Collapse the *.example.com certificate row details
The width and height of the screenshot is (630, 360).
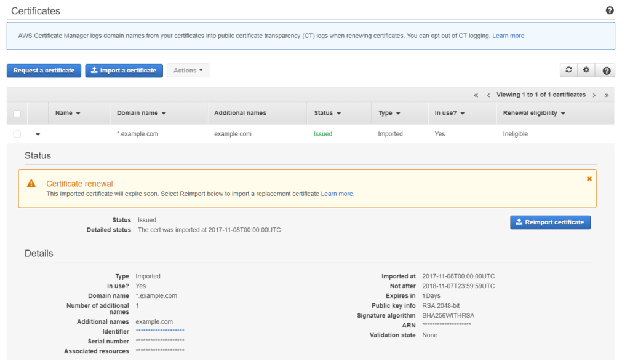click(x=38, y=135)
